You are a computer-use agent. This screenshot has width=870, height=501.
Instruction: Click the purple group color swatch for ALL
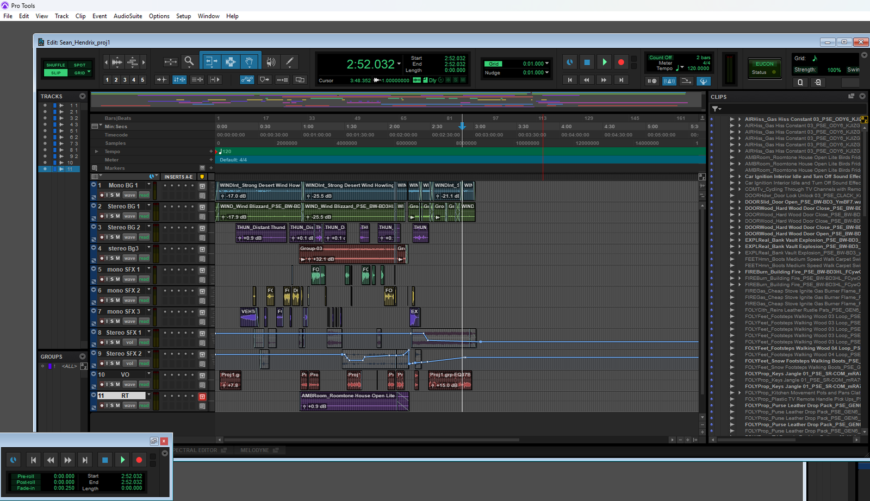click(x=50, y=366)
